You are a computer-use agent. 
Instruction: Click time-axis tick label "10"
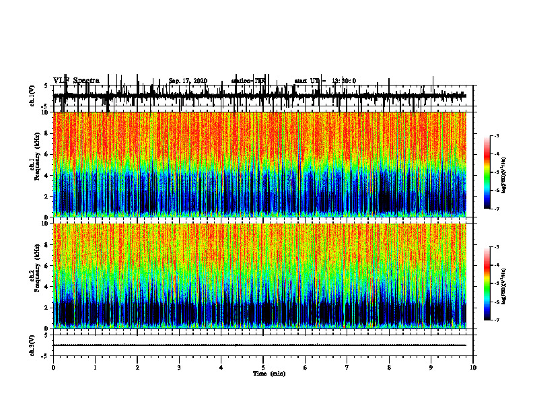(473, 368)
